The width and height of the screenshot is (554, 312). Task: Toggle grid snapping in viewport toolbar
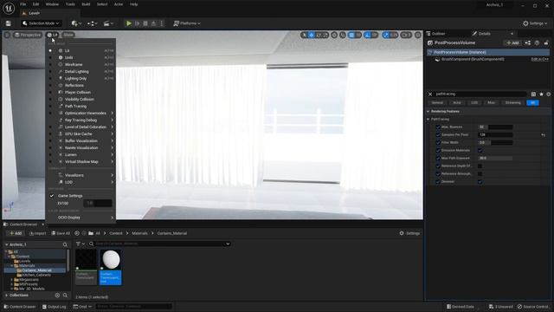point(351,35)
